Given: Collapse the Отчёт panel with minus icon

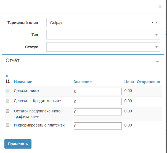Looking at the screenshot, I should coord(157,62).
